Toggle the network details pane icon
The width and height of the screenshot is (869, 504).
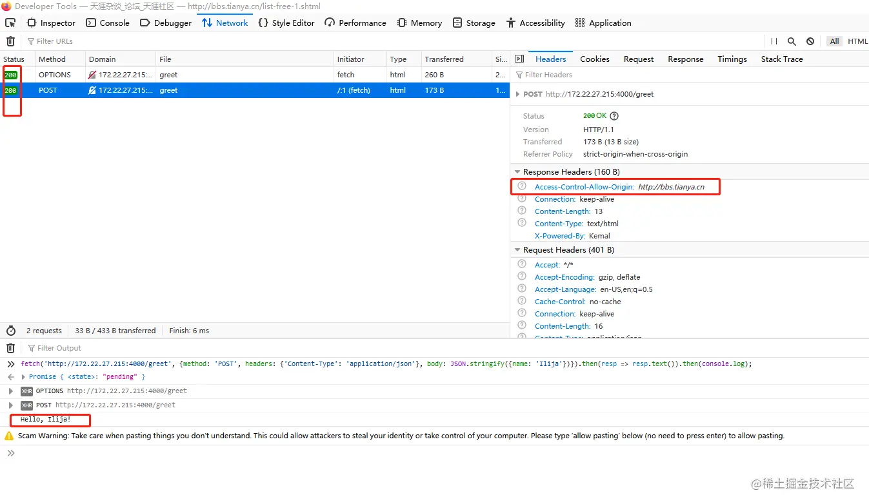point(519,59)
